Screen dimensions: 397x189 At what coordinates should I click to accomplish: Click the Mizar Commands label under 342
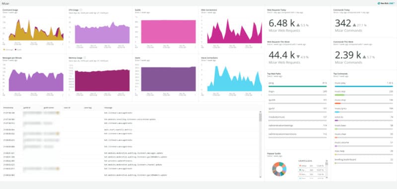coord(348,31)
